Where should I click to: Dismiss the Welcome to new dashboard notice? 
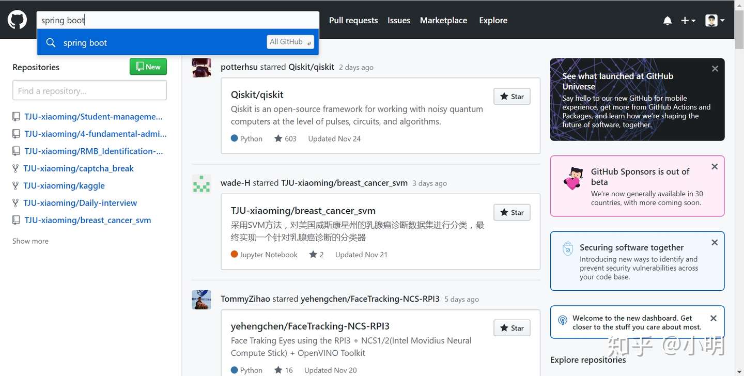coord(714,318)
